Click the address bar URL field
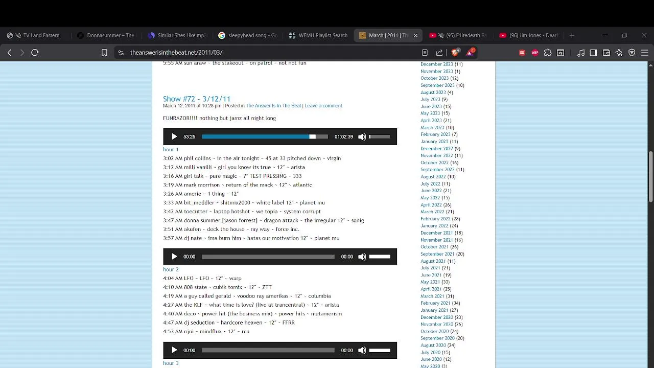 click(x=271, y=53)
